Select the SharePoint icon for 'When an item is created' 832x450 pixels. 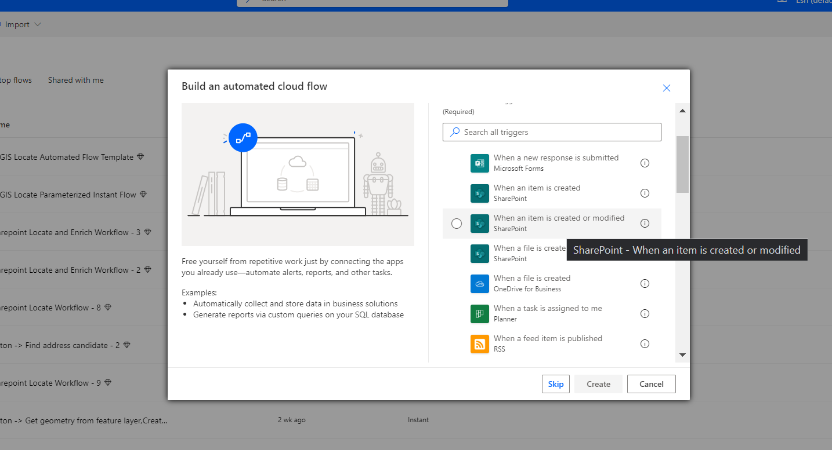click(x=480, y=193)
